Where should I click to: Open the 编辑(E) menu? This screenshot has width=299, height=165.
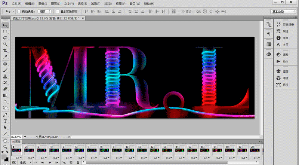[x=30, y=4]
